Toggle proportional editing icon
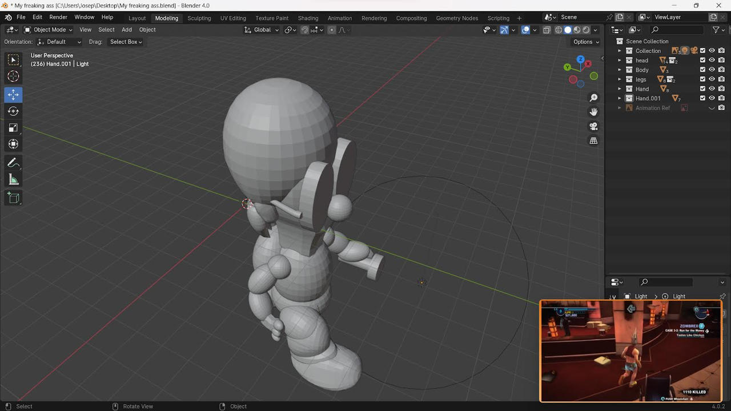 332,30
